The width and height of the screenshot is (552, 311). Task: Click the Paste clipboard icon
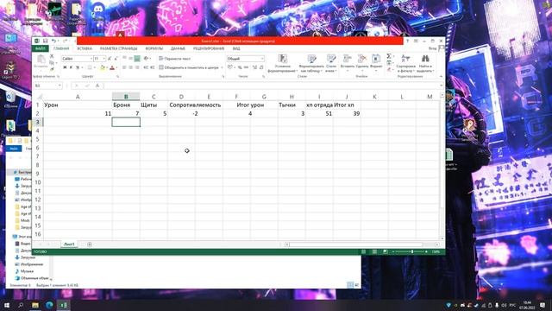click(41, 60)
